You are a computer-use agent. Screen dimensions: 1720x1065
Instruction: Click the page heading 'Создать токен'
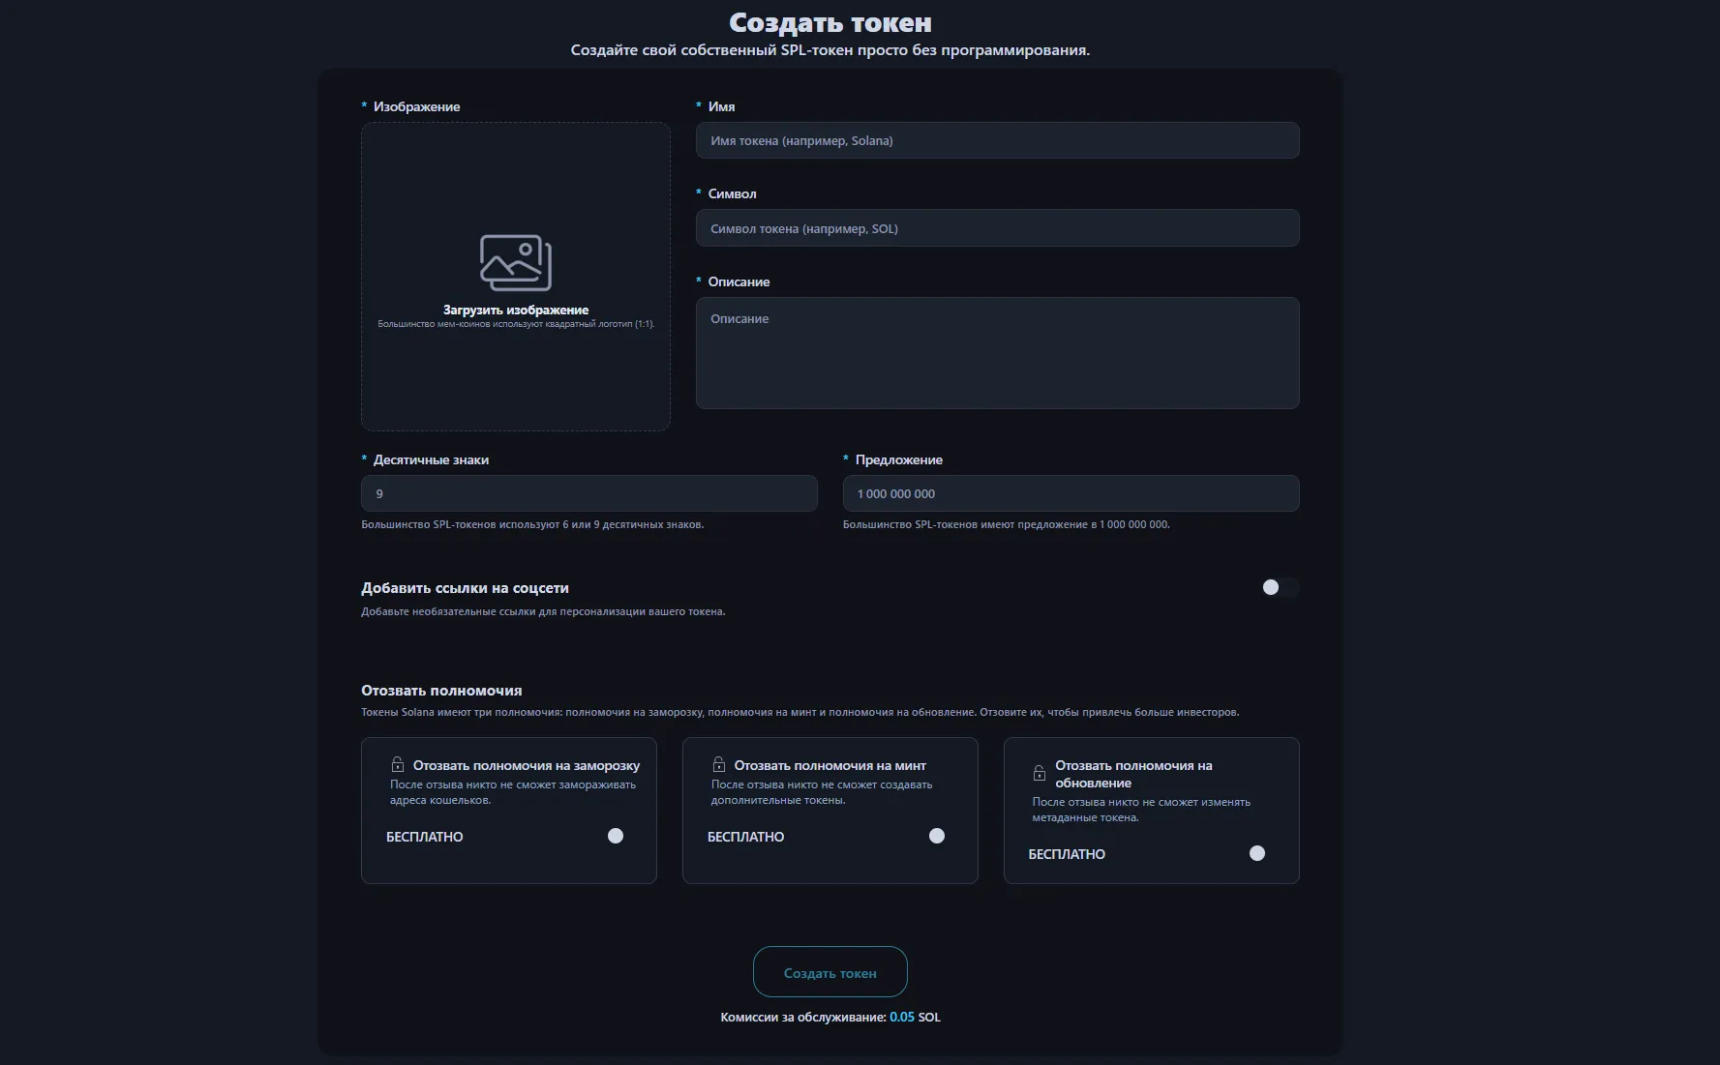[x=830, y=21]
